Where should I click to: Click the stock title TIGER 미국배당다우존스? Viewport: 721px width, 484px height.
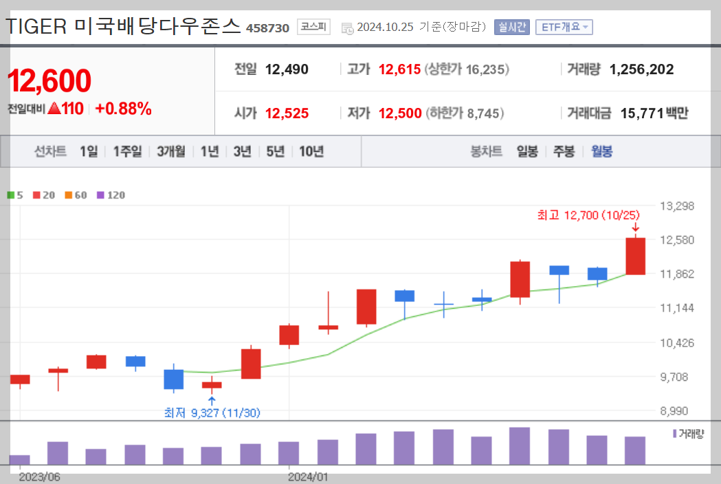(x=123, y=26)
